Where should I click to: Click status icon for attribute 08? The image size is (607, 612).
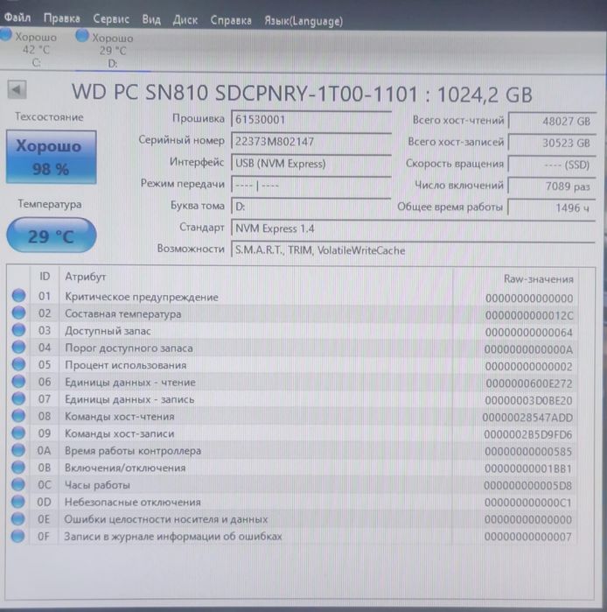point(18,416)
